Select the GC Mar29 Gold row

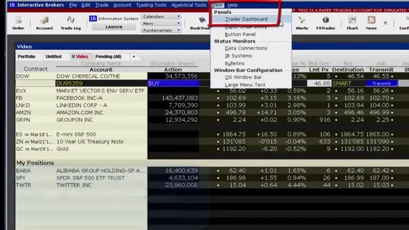[x=34, y=149]
